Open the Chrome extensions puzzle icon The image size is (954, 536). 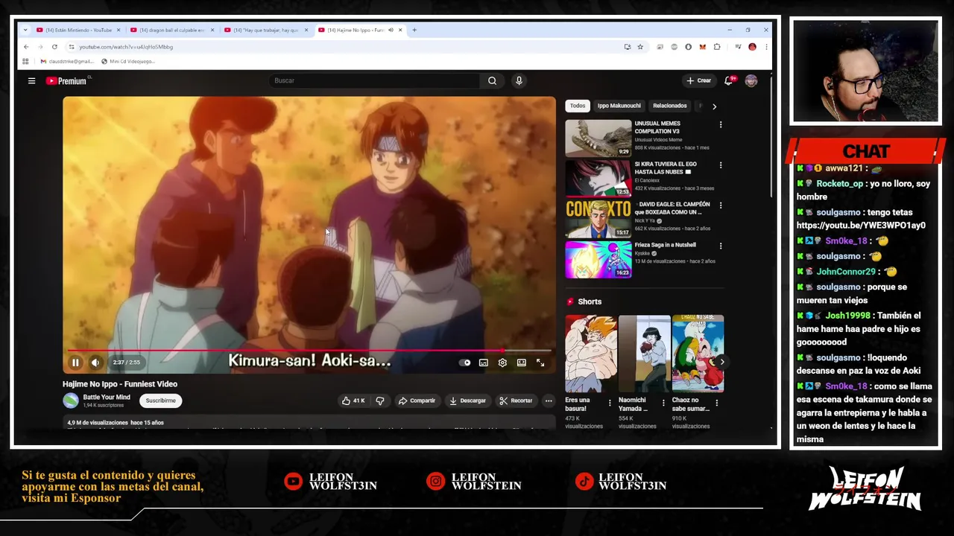point(717,46)
